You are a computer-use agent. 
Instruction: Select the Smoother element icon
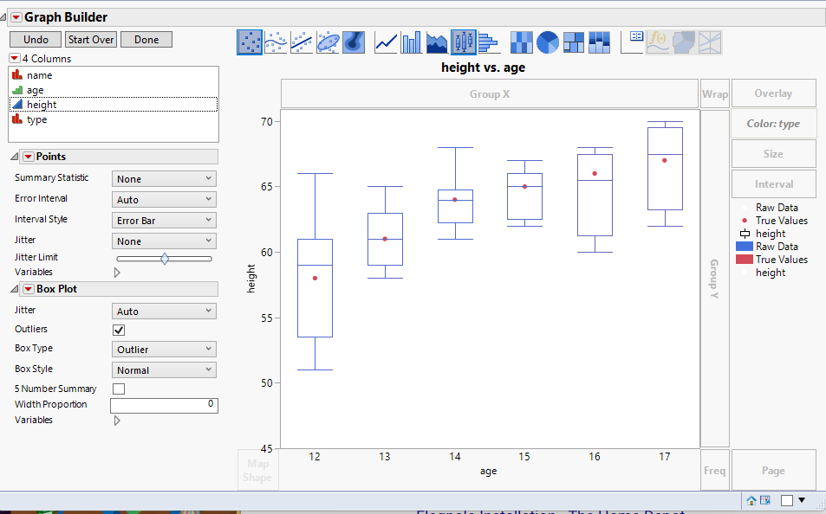coord(276,42)
